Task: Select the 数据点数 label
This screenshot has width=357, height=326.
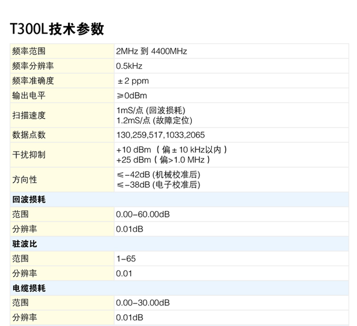Action: point(29,135)
